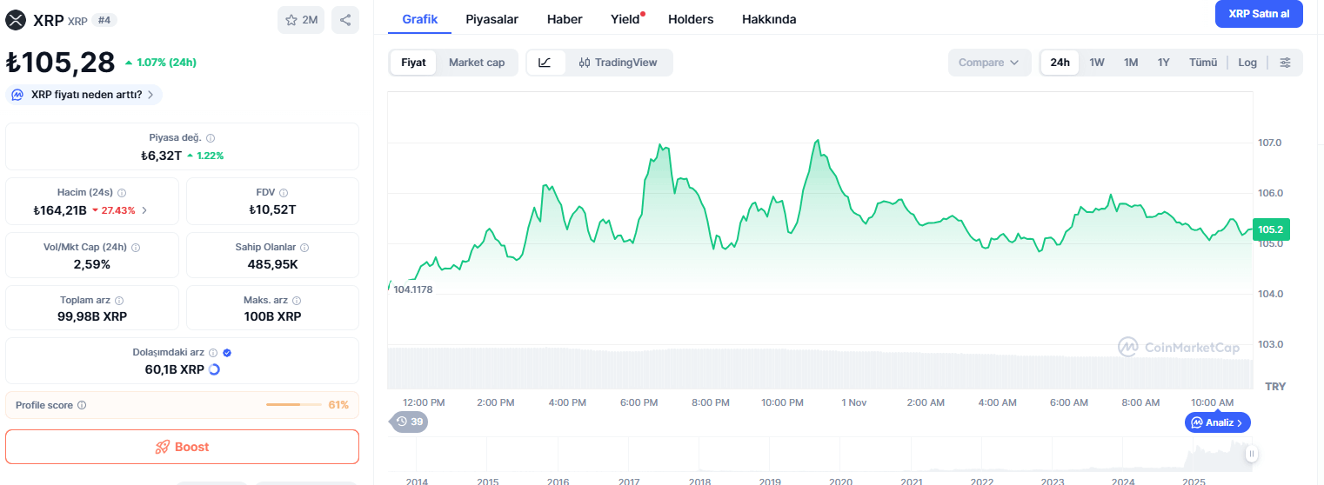Click the AI icon in price question chip
The height and width of the screenshot is (485, 1324).
17,95
